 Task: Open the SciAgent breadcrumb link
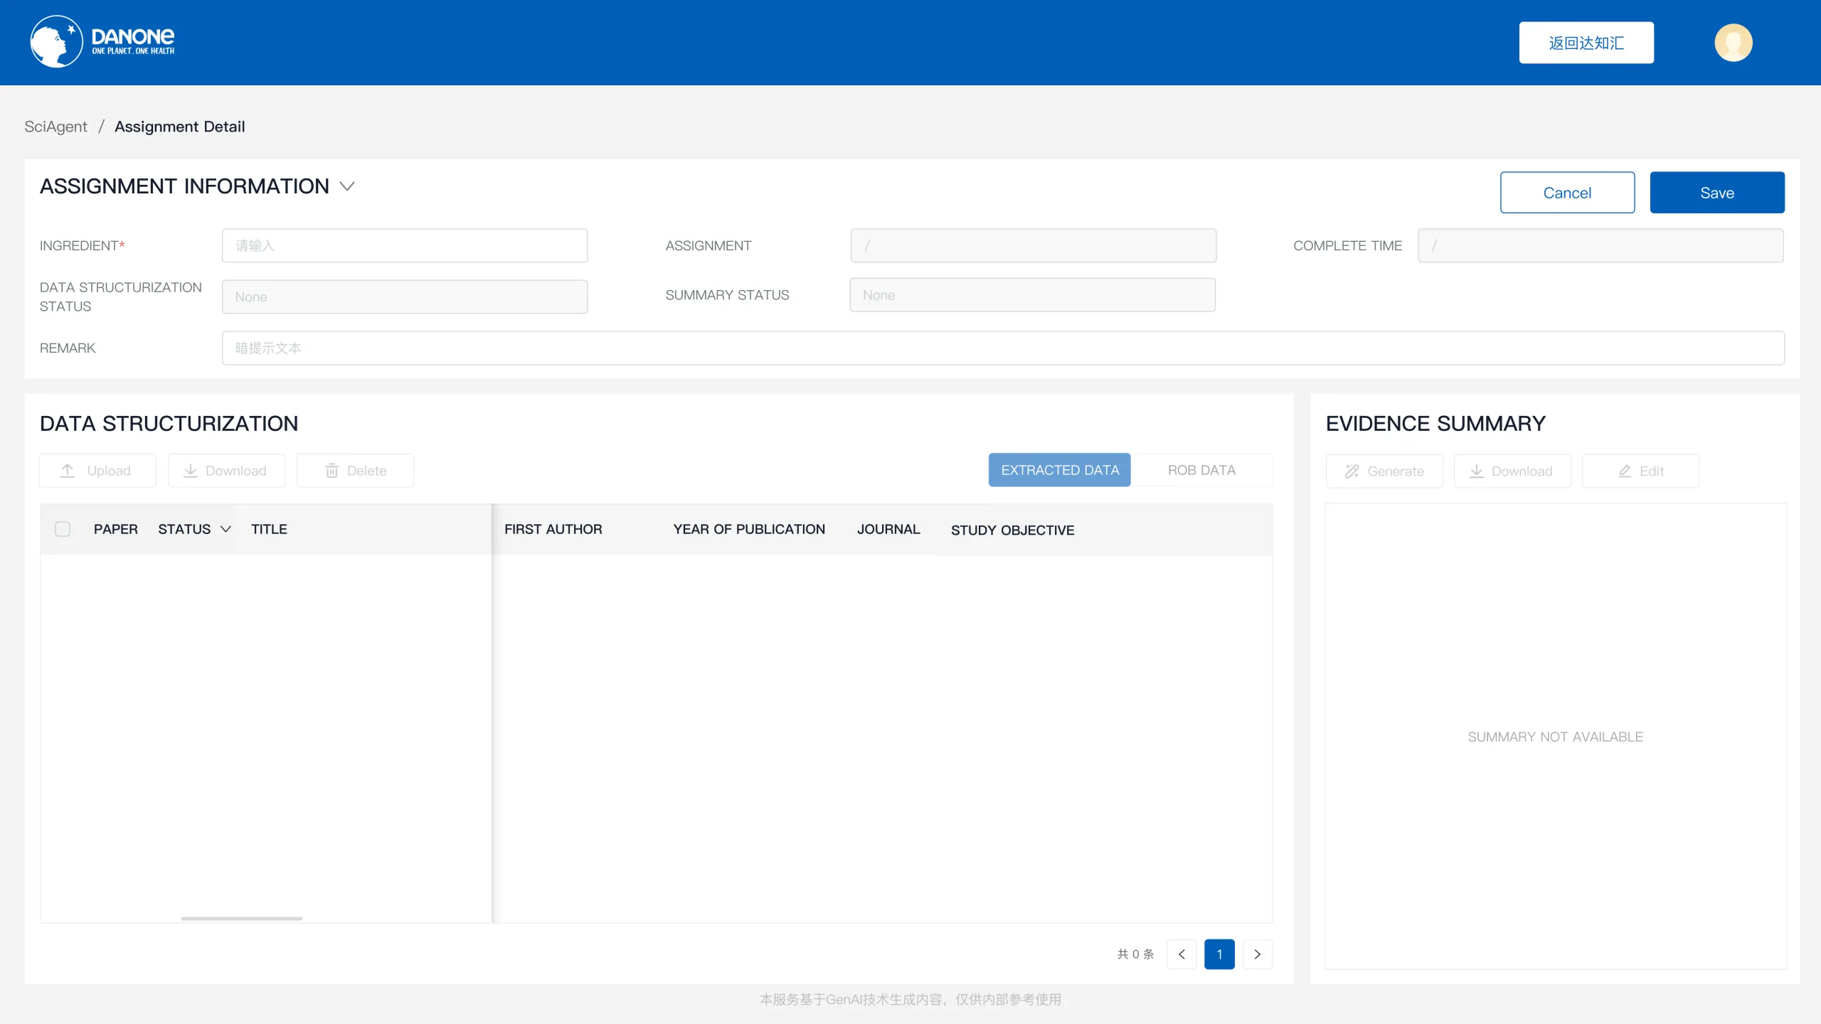coord(55,127)
